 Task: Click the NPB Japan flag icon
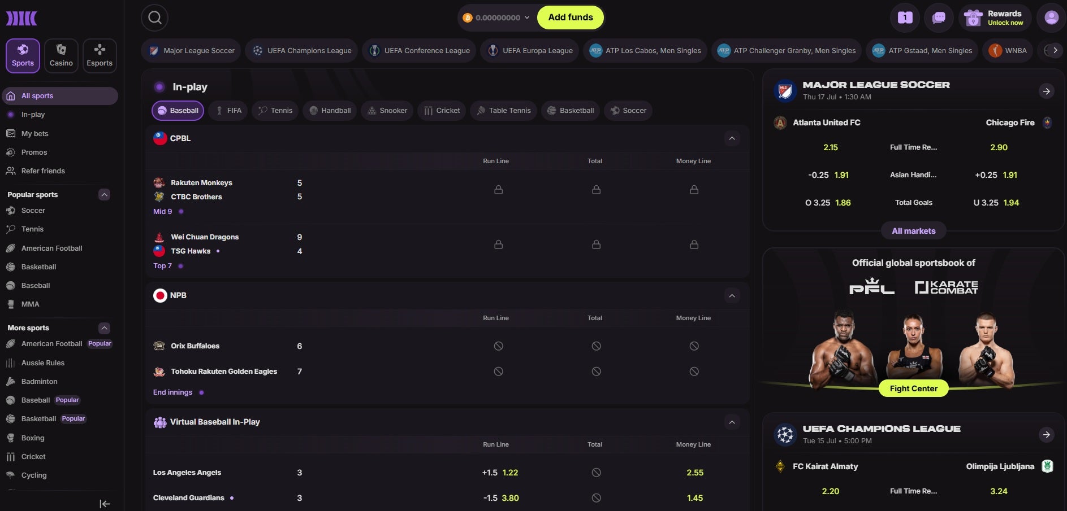click(160, 295)
